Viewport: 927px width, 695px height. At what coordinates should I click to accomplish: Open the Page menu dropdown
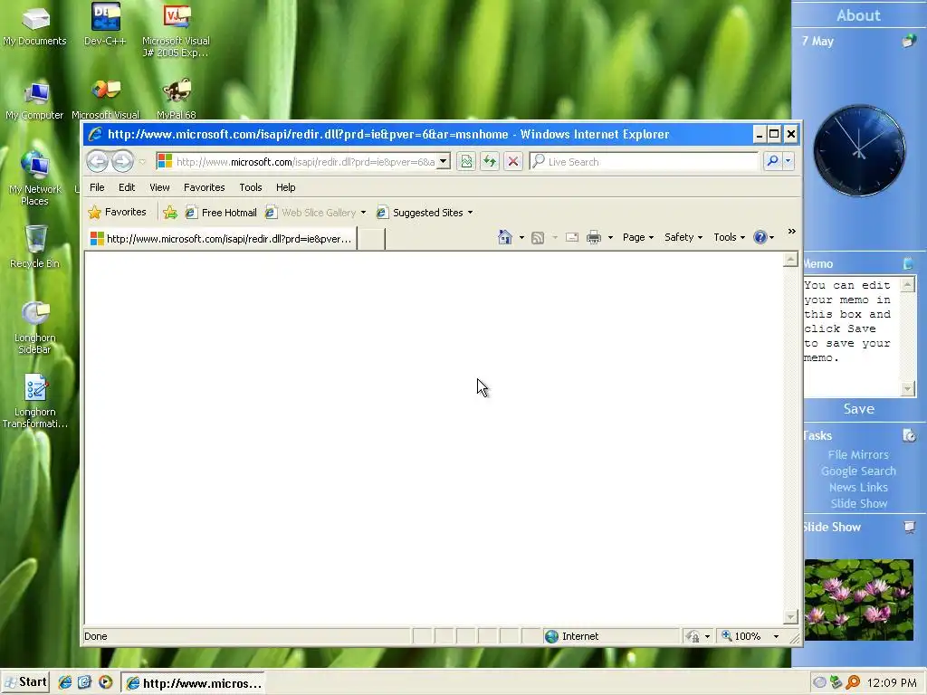coord(638,238)
